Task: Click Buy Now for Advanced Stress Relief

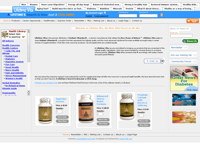Action: [103, 124]
